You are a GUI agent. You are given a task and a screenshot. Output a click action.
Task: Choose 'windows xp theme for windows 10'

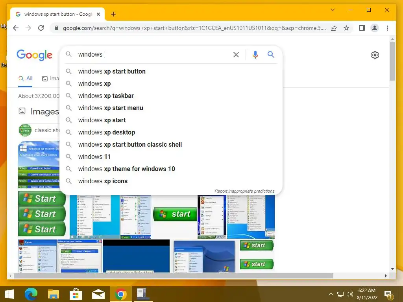point(171,169)
